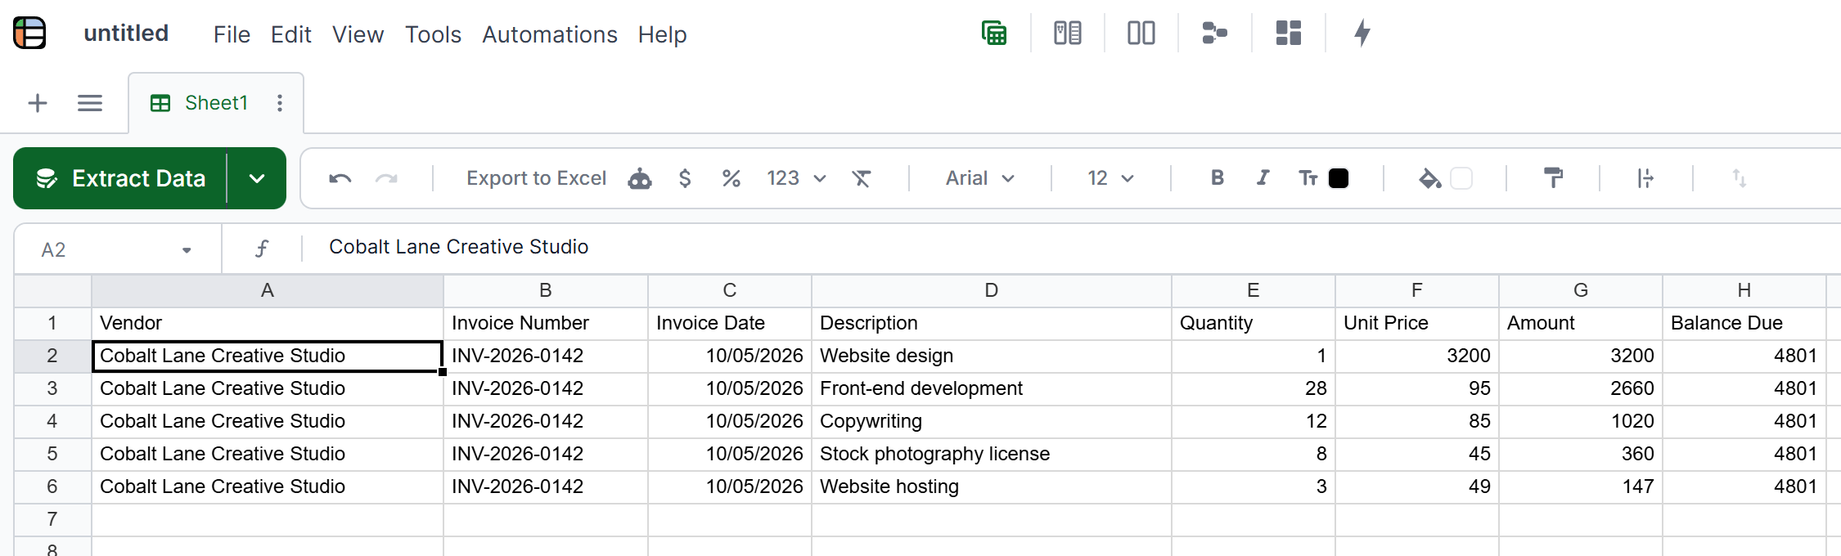Click the Description header cell

992,324
